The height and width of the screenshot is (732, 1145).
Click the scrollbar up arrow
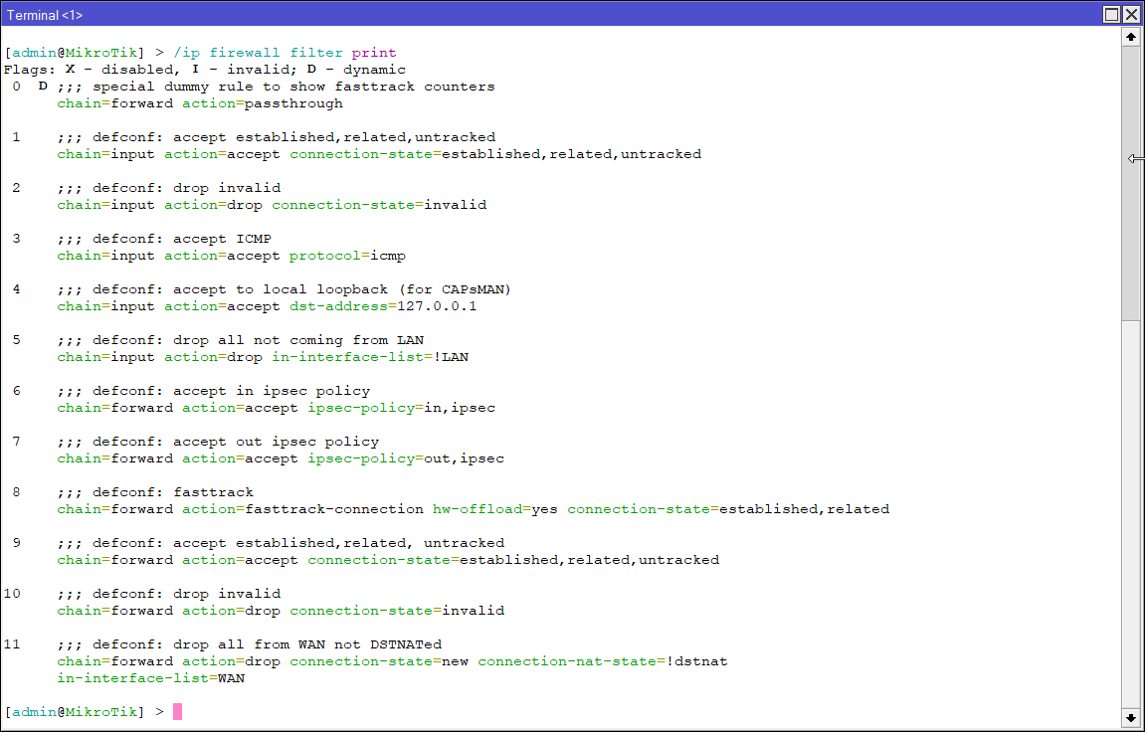[x=1130, y=37]
